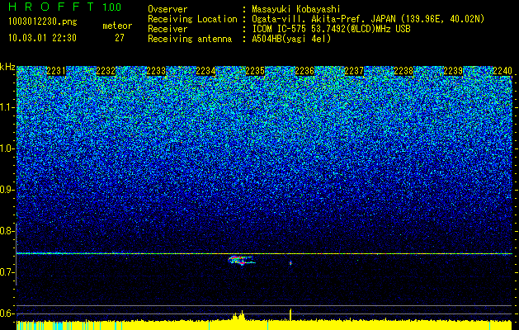
Task: Click the 2238 time marker
Action: (x=403, y=71)
